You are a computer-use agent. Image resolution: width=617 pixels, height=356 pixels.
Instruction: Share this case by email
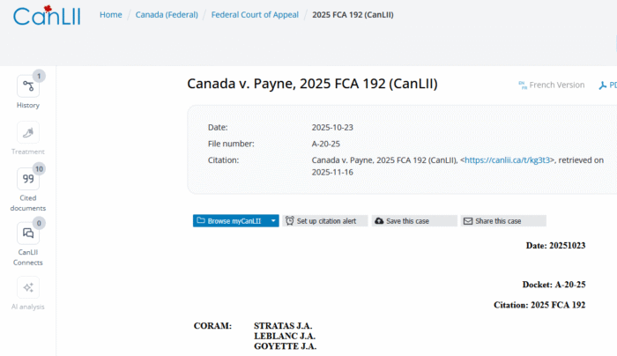pos(503,221)
